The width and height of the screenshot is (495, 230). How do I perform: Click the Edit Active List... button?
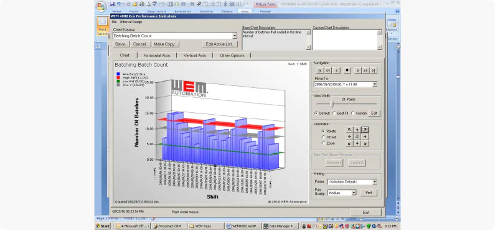(x=220, y=44)
